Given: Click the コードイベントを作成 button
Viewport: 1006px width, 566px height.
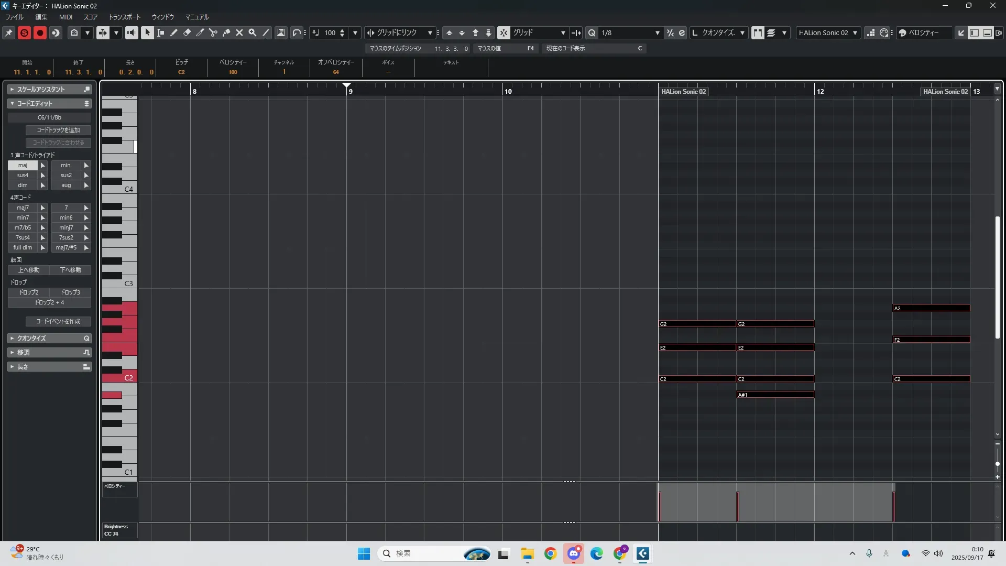Looking at the screenshot, I should click(58, 321).
